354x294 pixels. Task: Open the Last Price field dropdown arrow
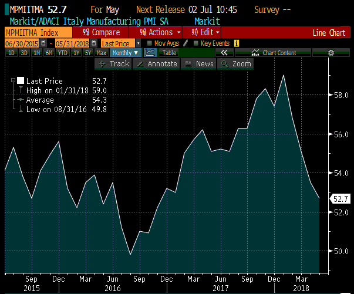pos(138,43)
